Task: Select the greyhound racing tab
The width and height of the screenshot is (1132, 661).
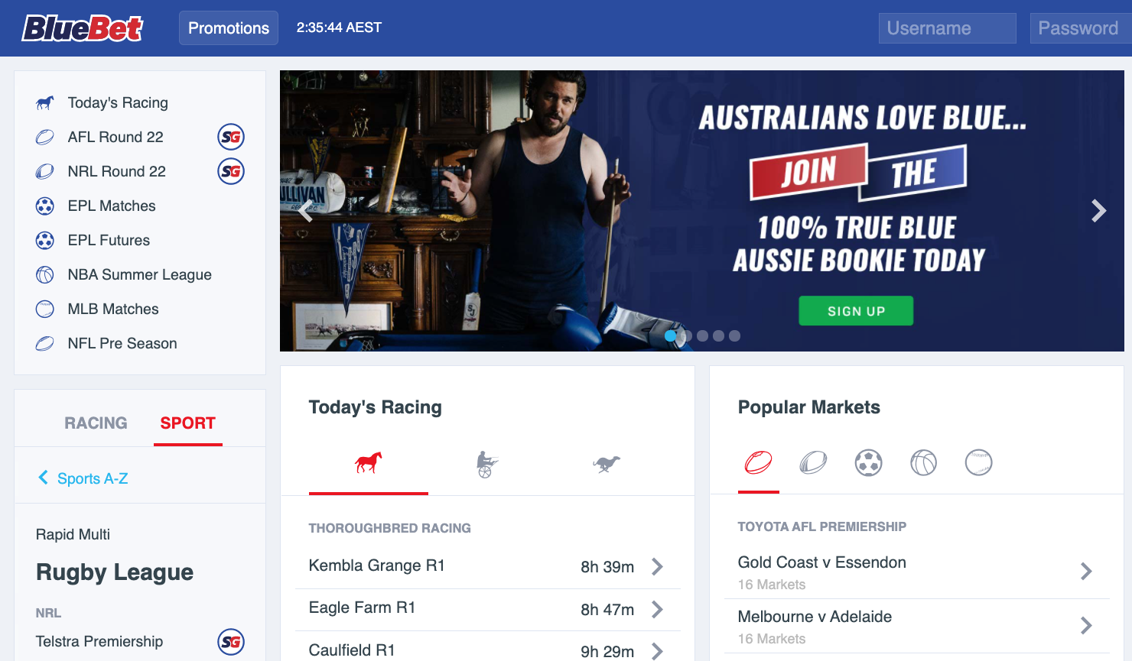Action: pos(606,463)
